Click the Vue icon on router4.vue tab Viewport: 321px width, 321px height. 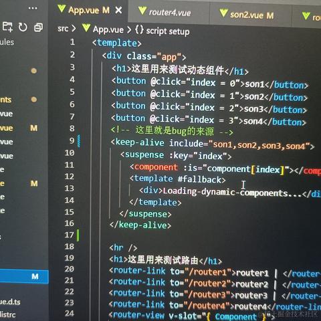point(142,11)
